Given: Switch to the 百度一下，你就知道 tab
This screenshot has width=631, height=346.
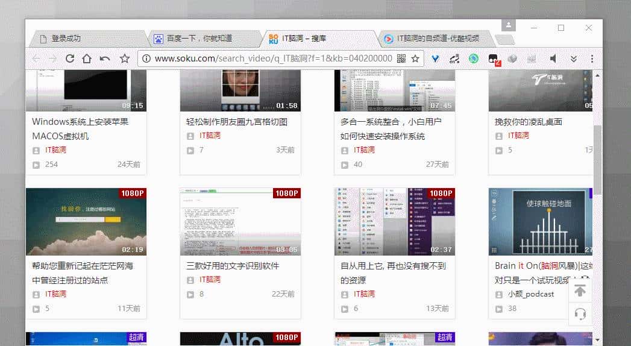Looking at the screenshot, I should click(x=206, y=39).
